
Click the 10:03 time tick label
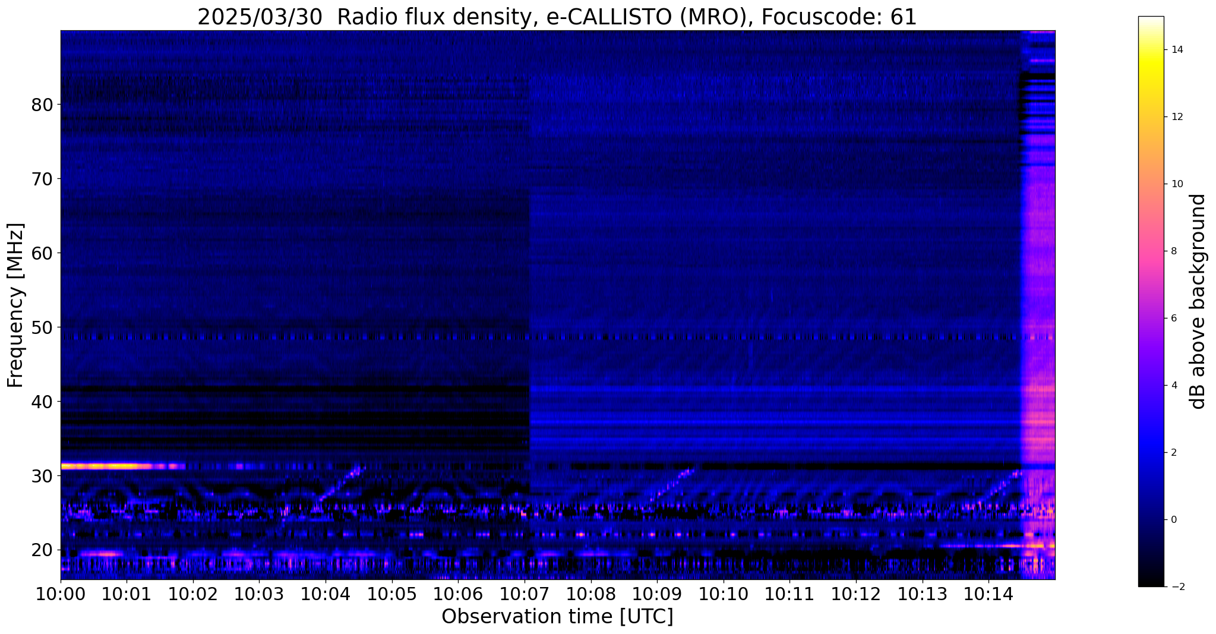(259, 593)
